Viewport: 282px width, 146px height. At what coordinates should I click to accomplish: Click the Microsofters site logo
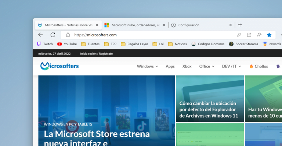[59, 66]
